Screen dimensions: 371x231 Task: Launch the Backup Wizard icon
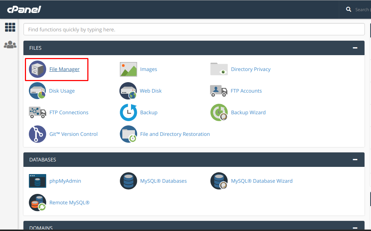pyautogui.click(x=219, y=112)
